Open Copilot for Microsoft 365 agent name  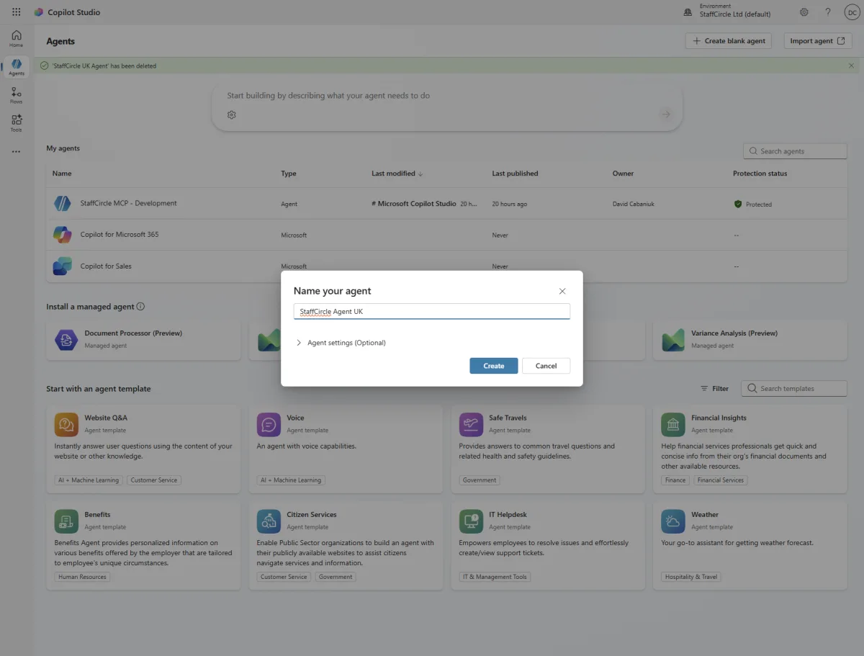120,235
